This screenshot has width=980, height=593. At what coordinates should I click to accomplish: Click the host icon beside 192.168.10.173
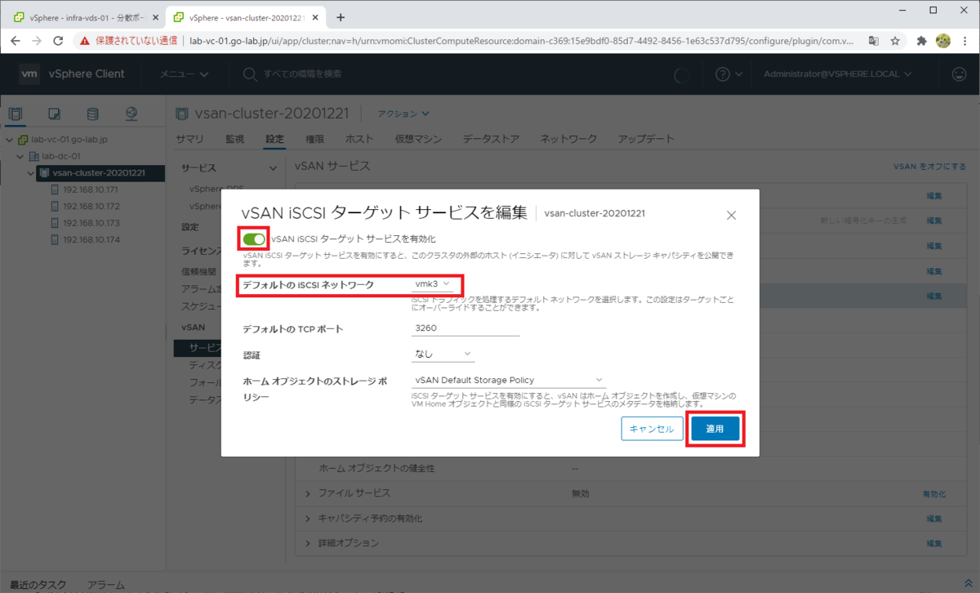(56, 223)
